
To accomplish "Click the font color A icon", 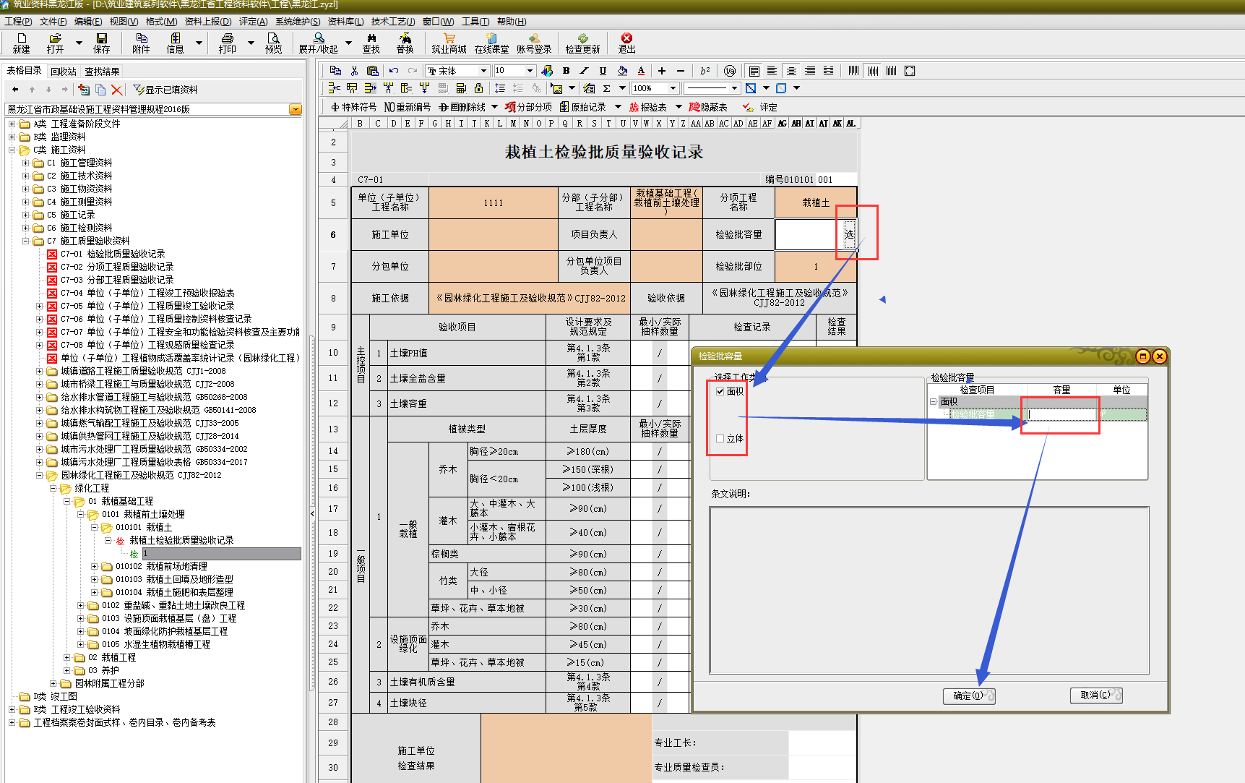I will click(641, 71).
